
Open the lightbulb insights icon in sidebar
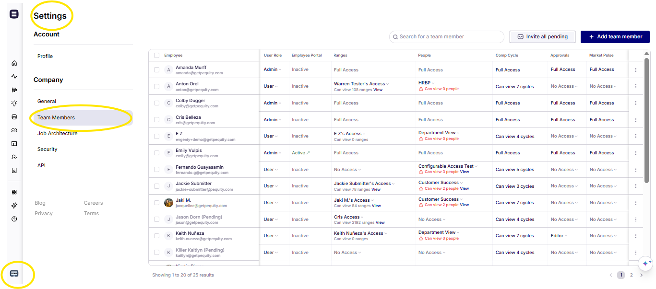(14, 103)
